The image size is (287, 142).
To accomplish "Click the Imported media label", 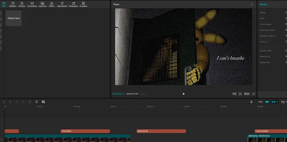I will tap(268, 30).
